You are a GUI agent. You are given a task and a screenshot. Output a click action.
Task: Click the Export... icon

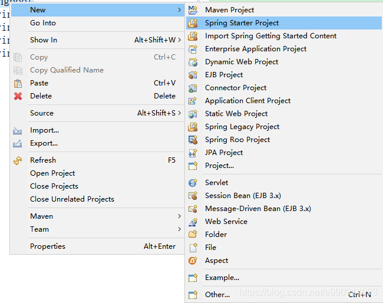tap(17, 143)
